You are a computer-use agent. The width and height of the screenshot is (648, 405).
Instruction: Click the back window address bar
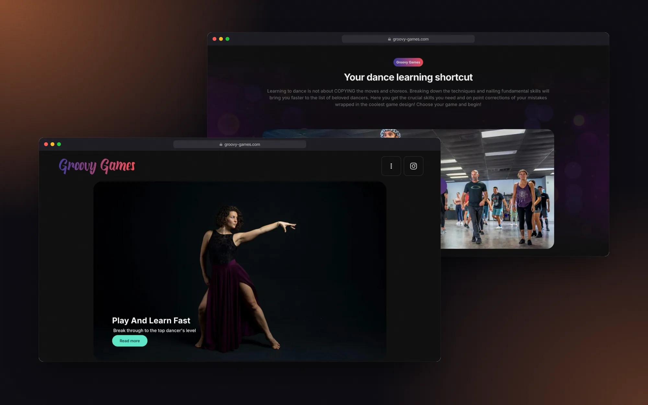tap(408, 39)
